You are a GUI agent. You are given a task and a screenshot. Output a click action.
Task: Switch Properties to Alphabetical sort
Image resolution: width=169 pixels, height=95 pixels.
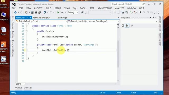click(x=127, y=26)
